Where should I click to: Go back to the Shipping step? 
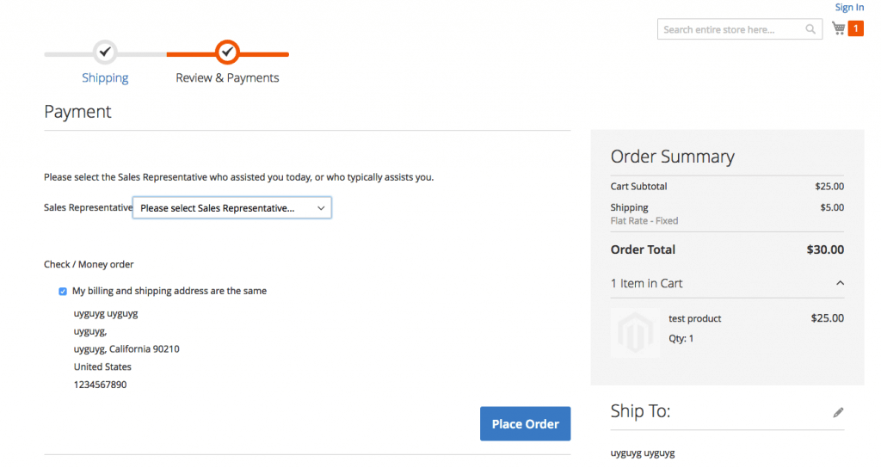[105, 77]
